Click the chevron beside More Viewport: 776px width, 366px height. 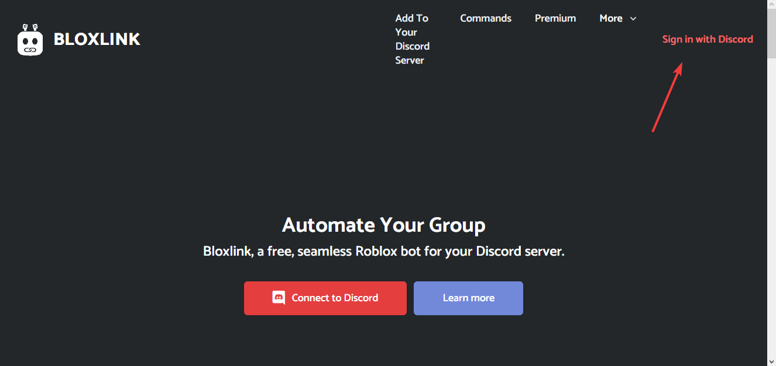tap(633, 19)
